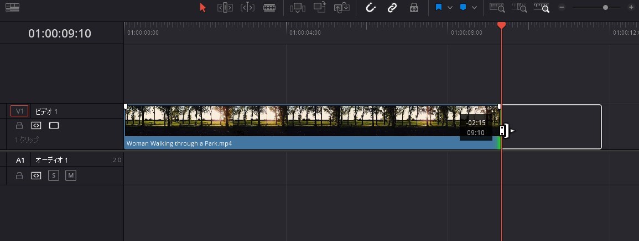Click the track name ビデオ 1
The width and height of the screenshot is (639, 241).
coord(46,112)
